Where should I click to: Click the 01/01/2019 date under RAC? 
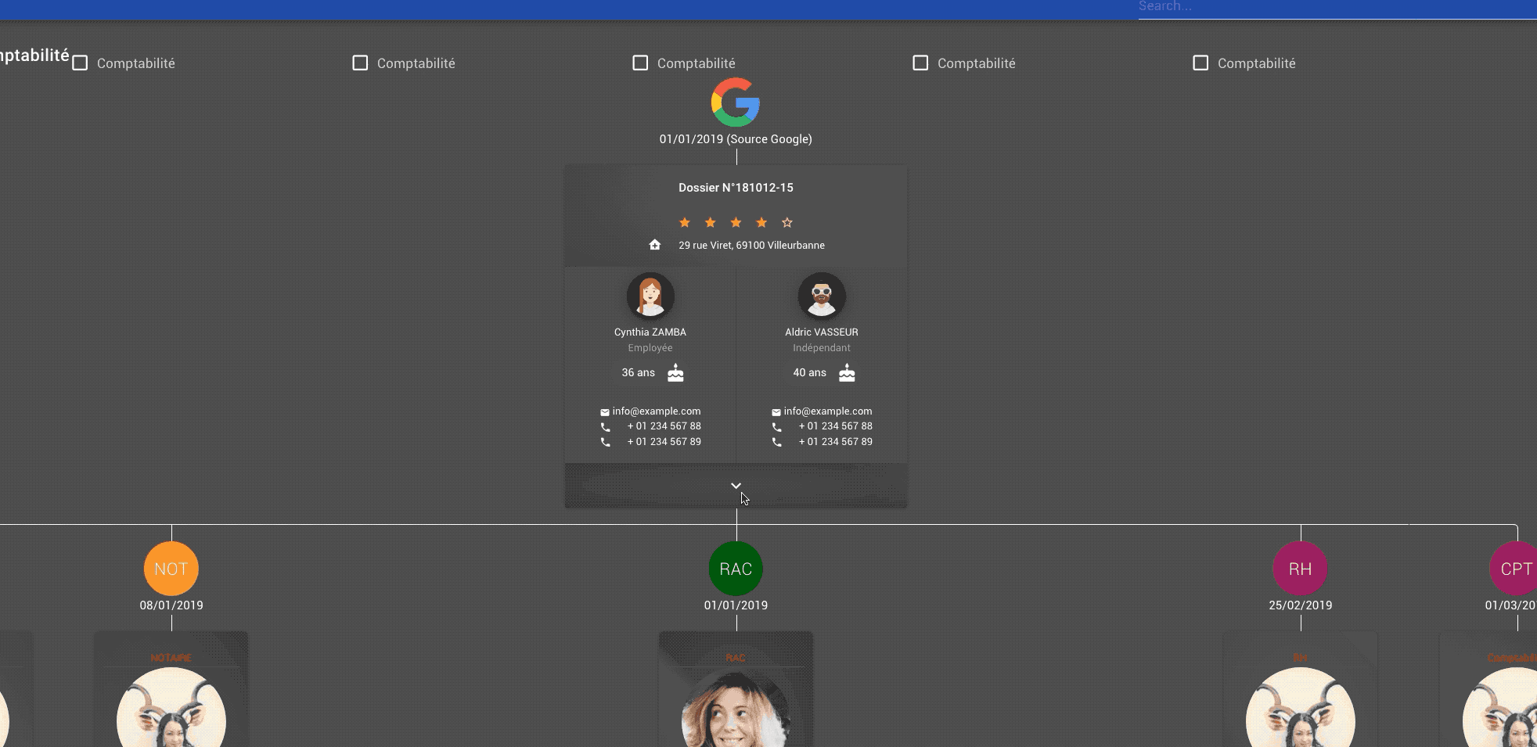tap(736, 605)
